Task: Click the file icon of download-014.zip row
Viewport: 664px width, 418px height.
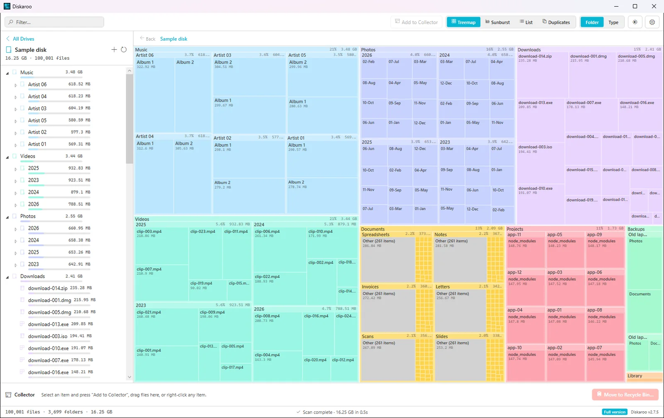Action: coord(22,288)
